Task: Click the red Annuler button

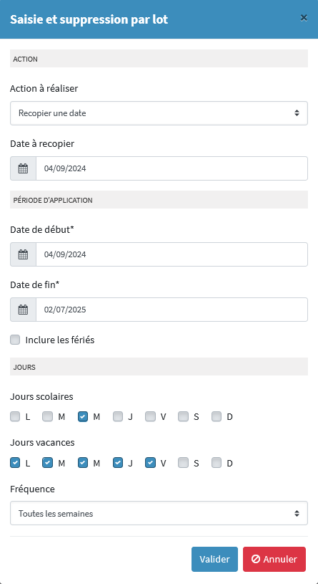Action: 274,559
